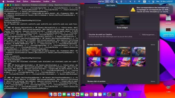Launch FaceTime from the Dock
Viewport: 175px width, 98px height.
pos(82,94)
